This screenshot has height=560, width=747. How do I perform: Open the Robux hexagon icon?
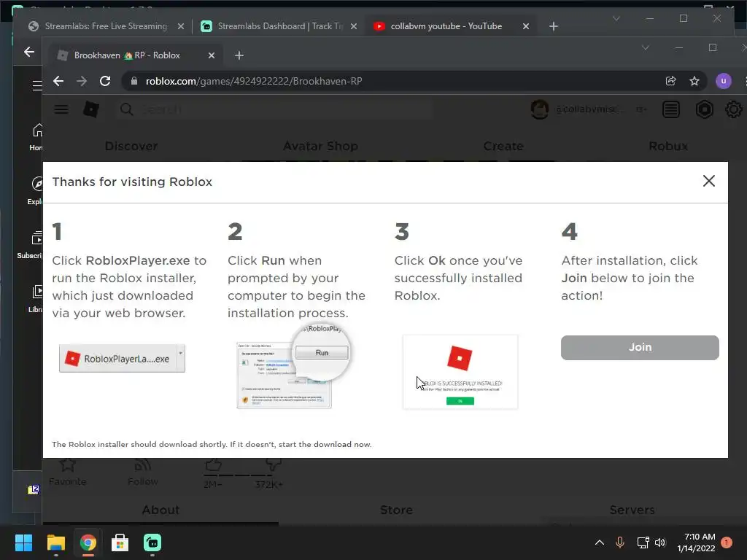click(704, 109)
